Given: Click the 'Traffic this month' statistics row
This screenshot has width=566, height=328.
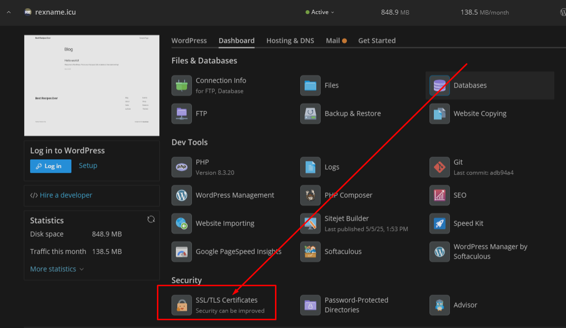Looking at the screenshot, I should pos(76,251).
